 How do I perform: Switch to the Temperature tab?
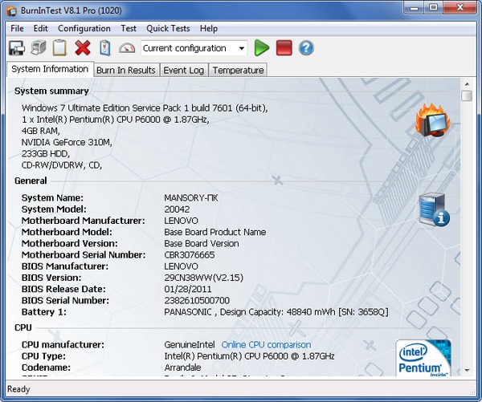click(238, 70)
